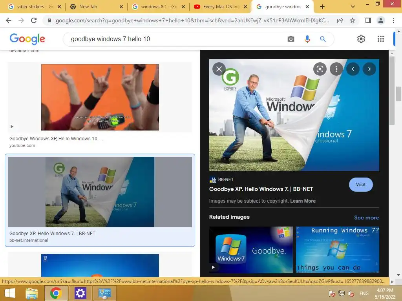402x301 pixels.
Task: Show previous image in preview
Action: pyautogui.click(x=353, y=69)
